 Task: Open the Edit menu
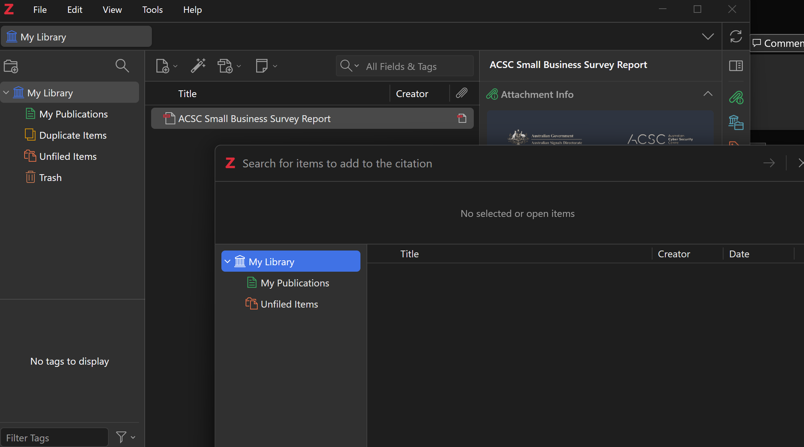[74, 10]
